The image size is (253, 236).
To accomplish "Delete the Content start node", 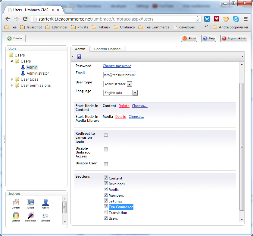I will (124, 106).
